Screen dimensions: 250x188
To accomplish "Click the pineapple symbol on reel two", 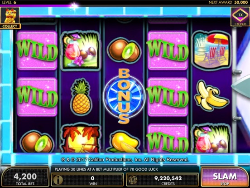I will (81, 97).
